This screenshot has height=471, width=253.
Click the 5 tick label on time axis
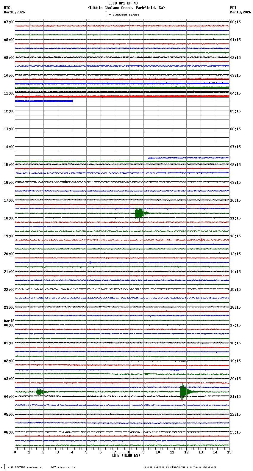[x=86, y=452]
